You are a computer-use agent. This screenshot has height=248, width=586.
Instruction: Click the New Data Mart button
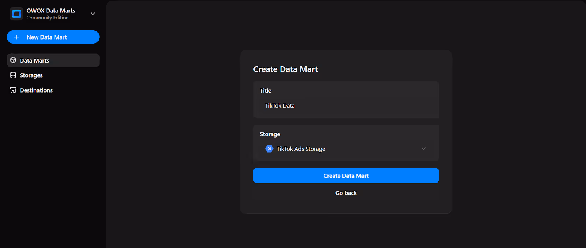point(53,37)
